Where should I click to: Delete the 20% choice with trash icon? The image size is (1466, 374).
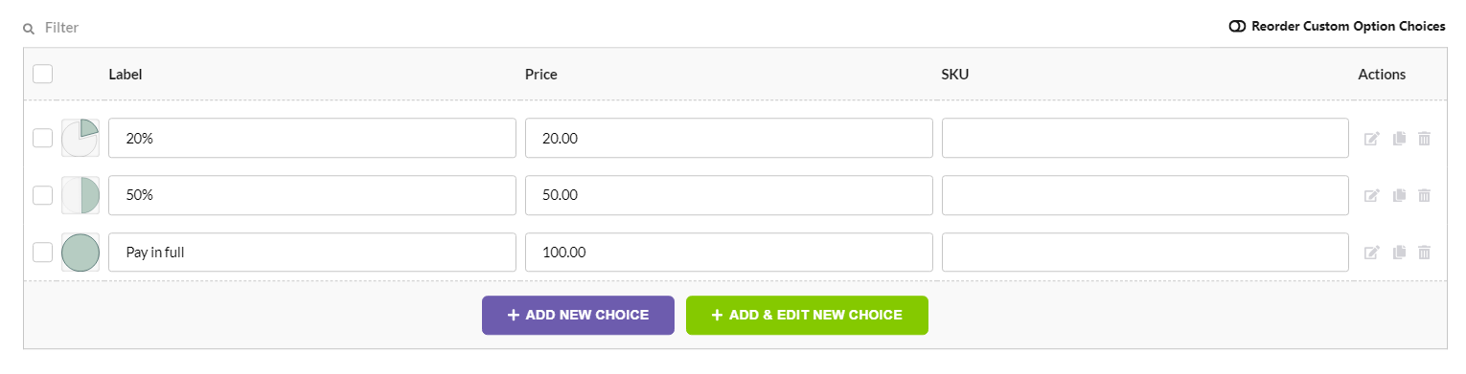click(x=1425, y=139)
